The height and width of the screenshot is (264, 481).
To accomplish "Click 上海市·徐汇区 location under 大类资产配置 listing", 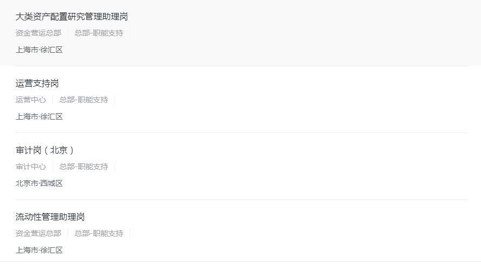I will click(x=39, y=50).
